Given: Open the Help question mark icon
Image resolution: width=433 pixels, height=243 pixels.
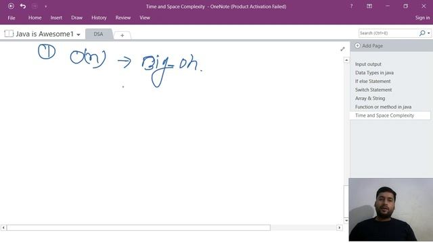Looking at the screenshot, I should (x=351, y=6).
